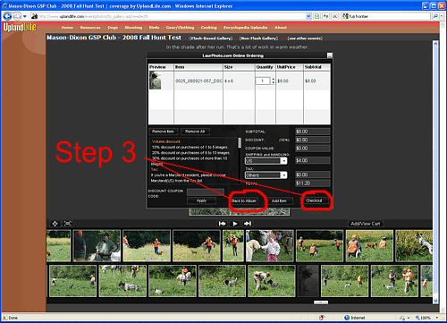The image size is (447, 323).
Task: Click the thumbnail strip horizontal scroll handle
Action: coord(321,302)
